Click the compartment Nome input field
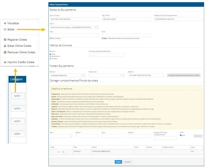 (87, 136)
